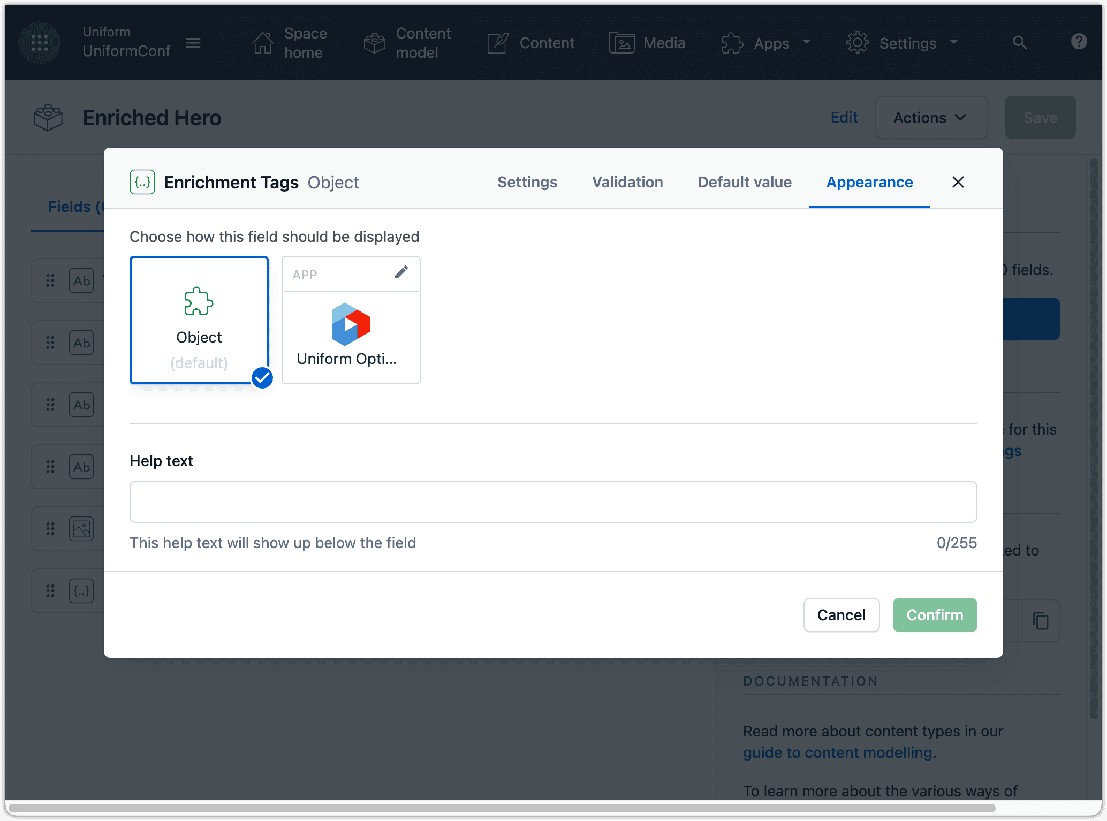Click the copy icon near Documentation panel
The height and width of the screenshot is (821, 1107).
[1041, 621]
